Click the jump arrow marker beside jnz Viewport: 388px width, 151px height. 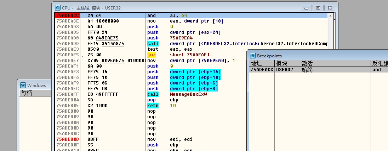[83, 55]
